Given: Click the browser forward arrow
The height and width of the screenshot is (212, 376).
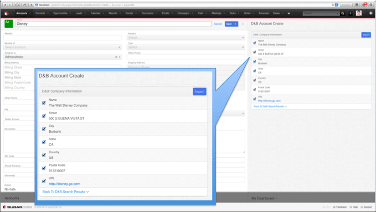Looking at the screenshot, I should click(x=10, y=5).
